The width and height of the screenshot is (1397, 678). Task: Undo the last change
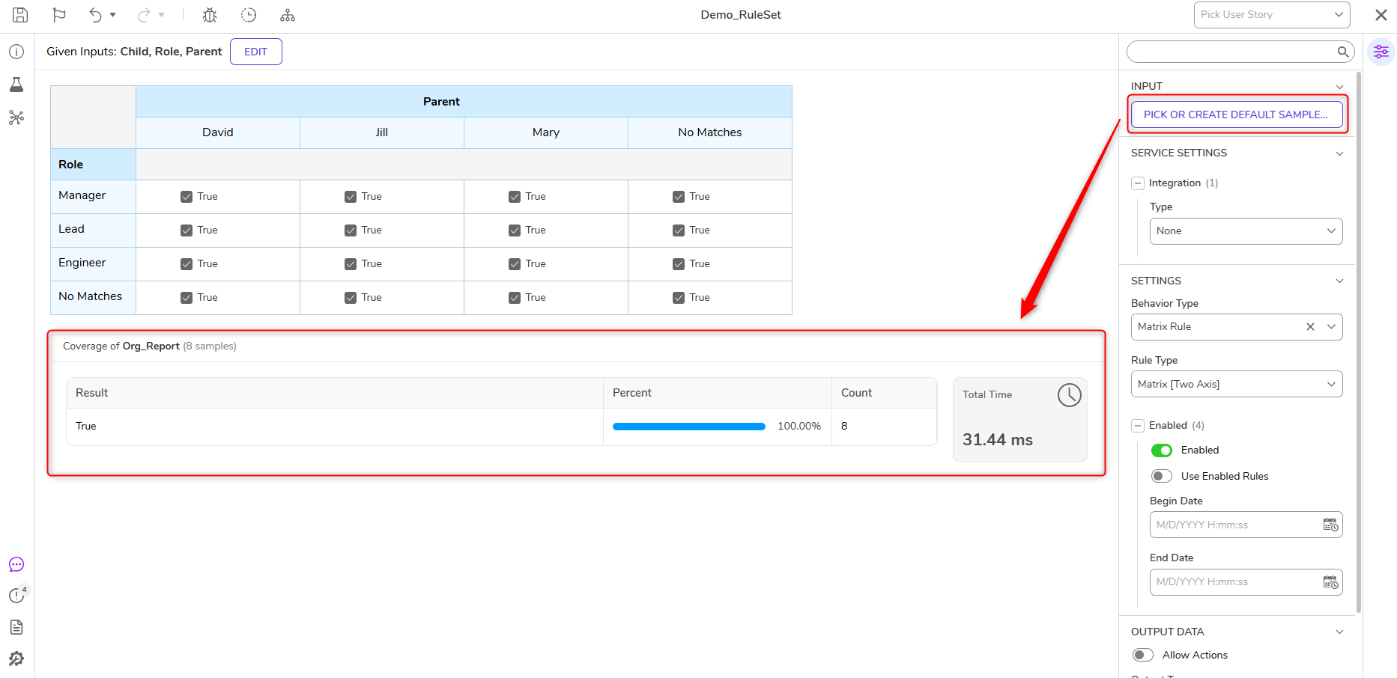[95, 15]
